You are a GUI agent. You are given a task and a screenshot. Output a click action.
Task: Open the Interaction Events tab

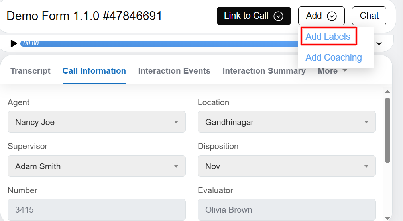point(174,71)
